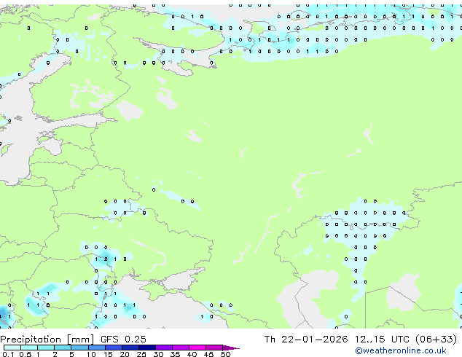Click the legend scale value 25
The height and width of the screenshot is (357, 462).
point(141,354)
